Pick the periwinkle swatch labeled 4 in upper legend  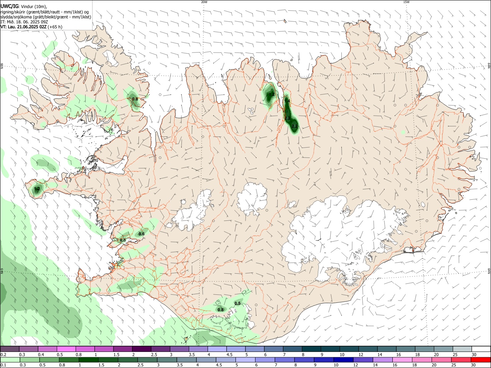pyautogui.click(x=217, y=349)
